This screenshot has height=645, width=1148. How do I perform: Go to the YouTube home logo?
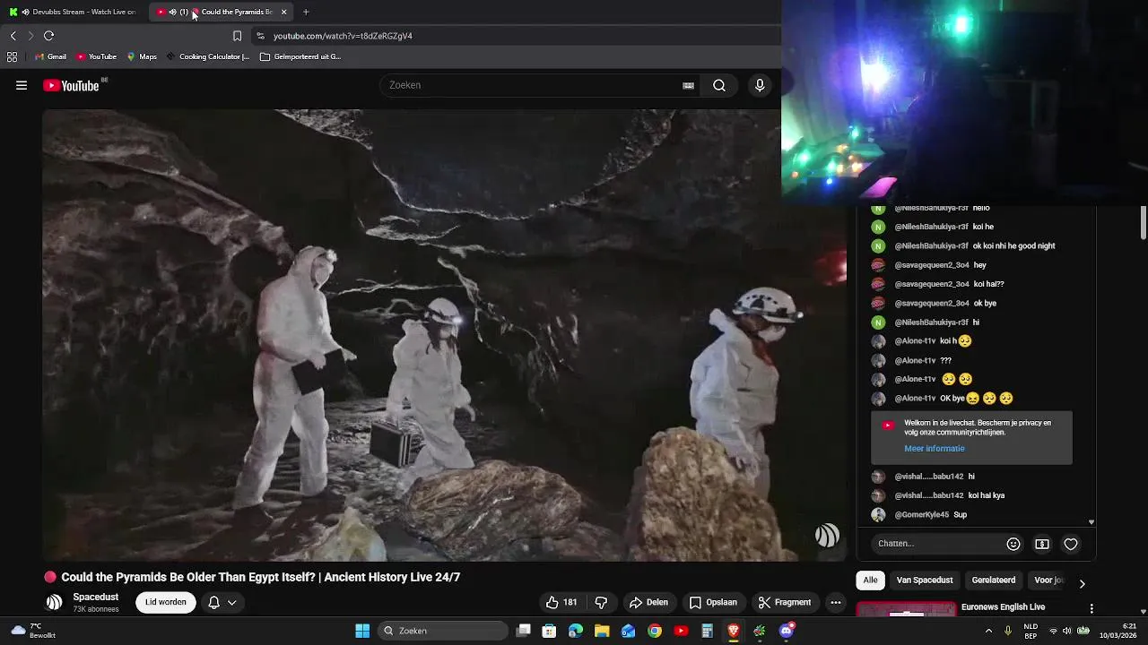[x=71, y=86]
